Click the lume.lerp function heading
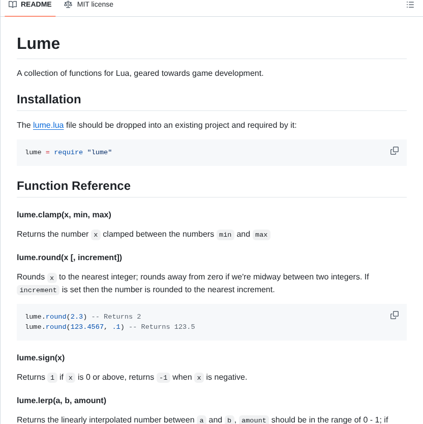 coord(61,401)
